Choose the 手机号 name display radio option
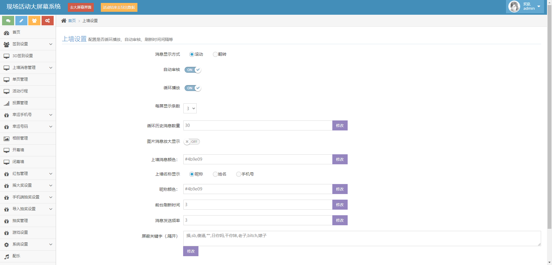552x265 pixels. pos(239,174)
